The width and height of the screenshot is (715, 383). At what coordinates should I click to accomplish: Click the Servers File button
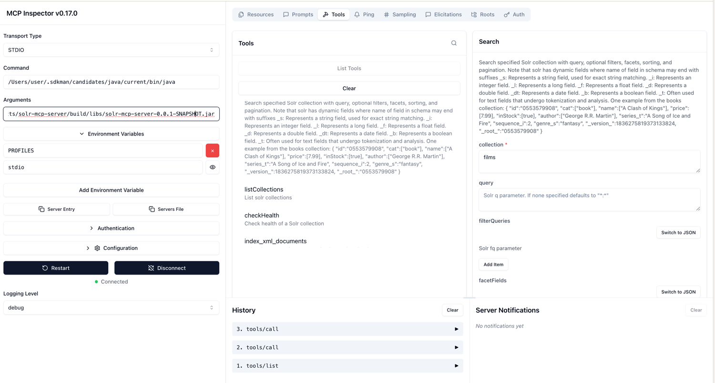166,209
